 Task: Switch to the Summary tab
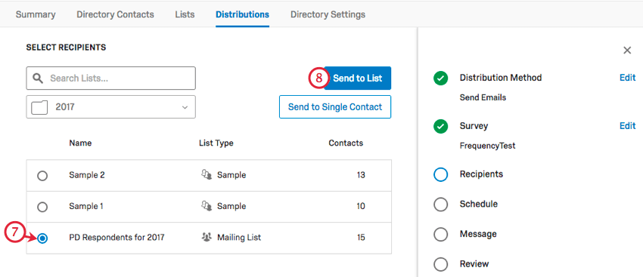(x=36, y=15)
